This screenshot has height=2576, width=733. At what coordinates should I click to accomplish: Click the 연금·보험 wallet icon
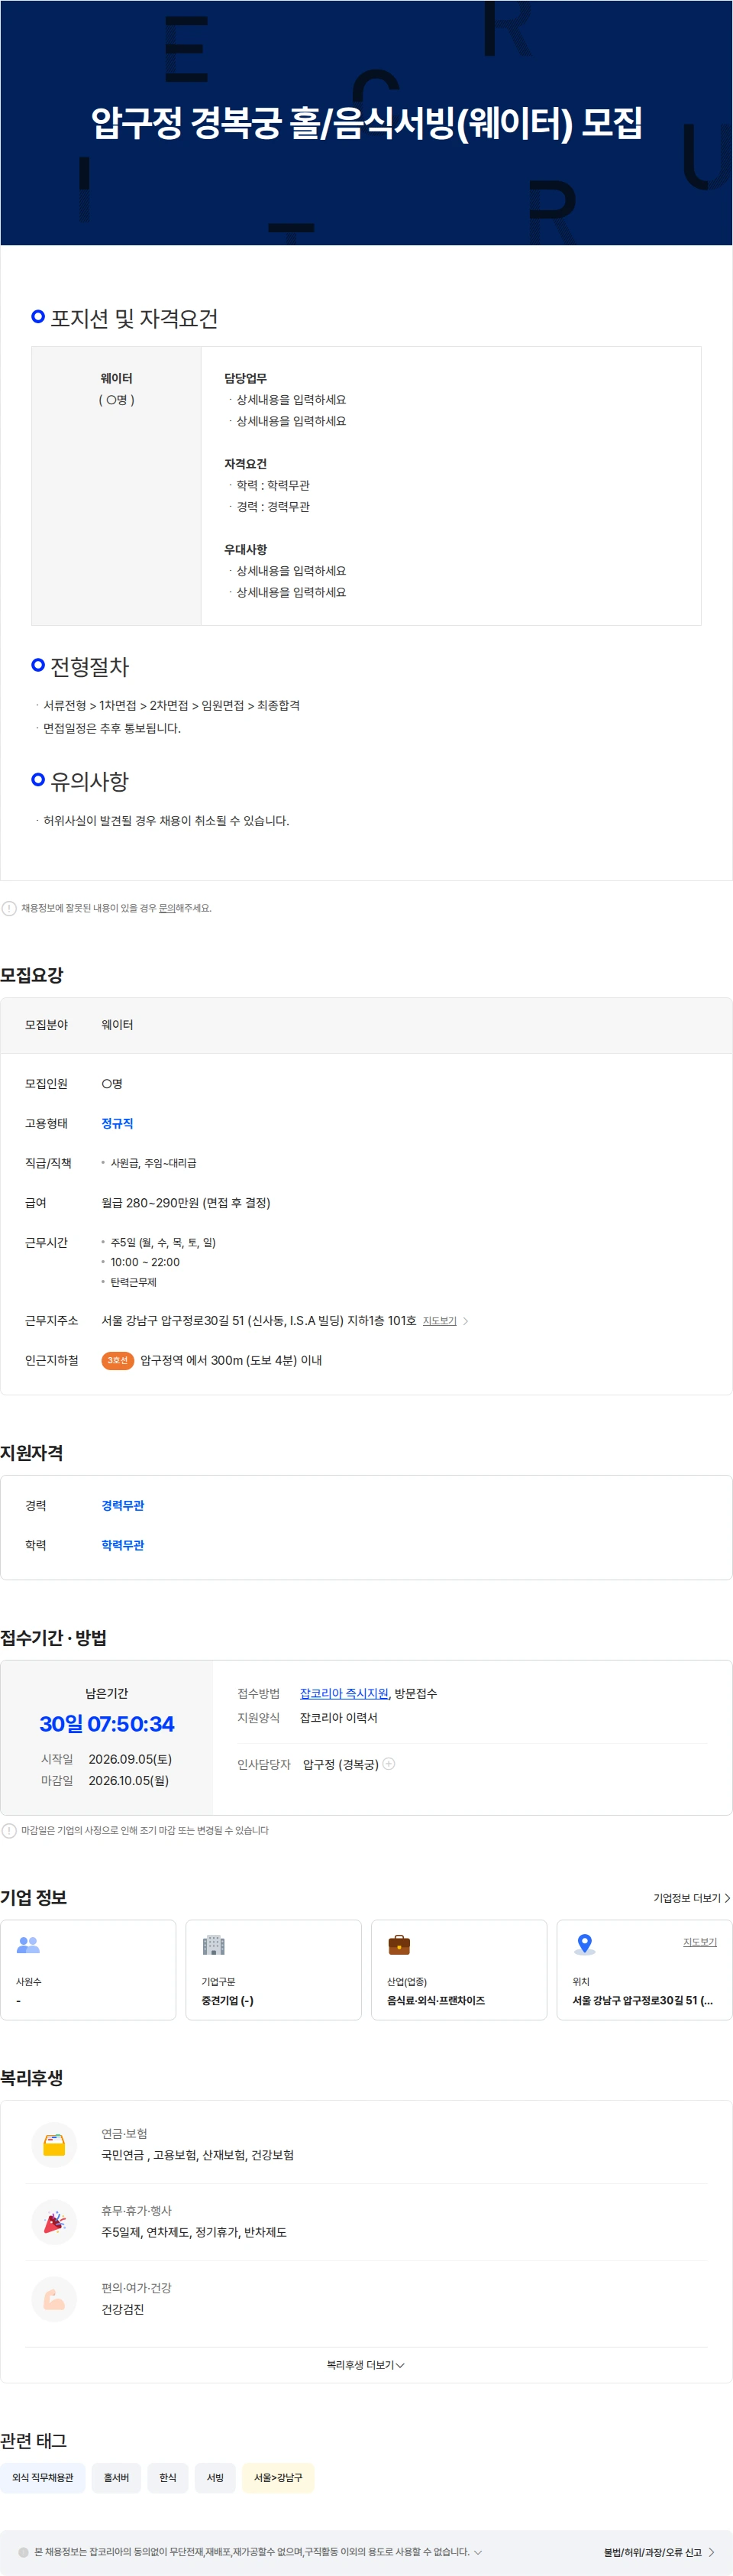[x=54, y=2144]
